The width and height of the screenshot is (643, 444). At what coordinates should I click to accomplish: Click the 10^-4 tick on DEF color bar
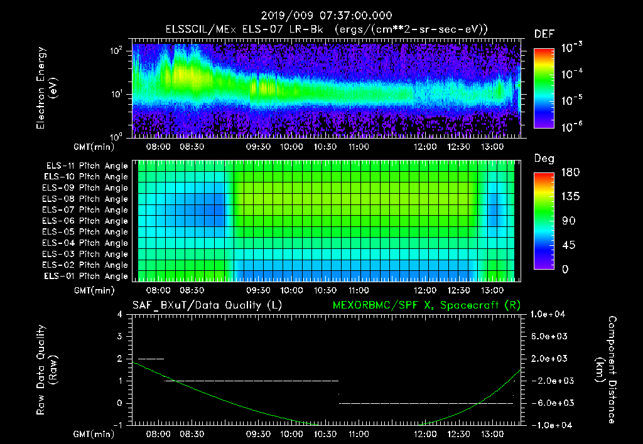point(571,74)
